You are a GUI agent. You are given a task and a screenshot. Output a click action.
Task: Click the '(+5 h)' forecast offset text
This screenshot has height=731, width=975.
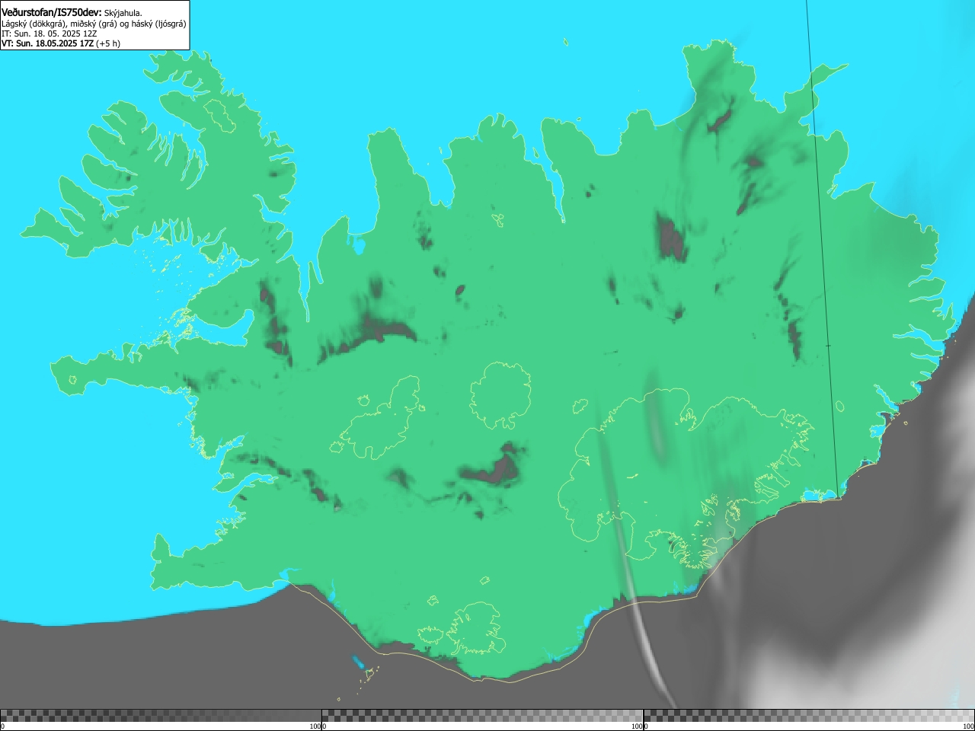coord(108,43)
